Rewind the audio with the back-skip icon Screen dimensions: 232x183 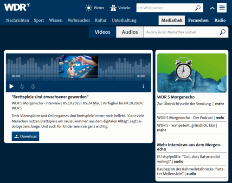click(22, 86)
